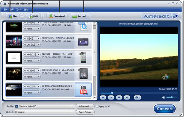184x117 pixels.
Task: Click the YouTube Elegant mp4 file name
Action: point(58,54)
